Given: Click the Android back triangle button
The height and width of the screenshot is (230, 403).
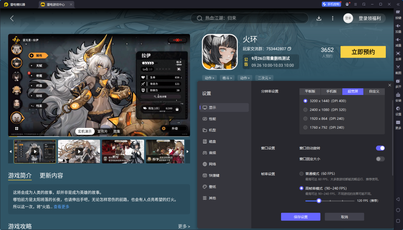Looking at the screenshot, I should (398, 199).
